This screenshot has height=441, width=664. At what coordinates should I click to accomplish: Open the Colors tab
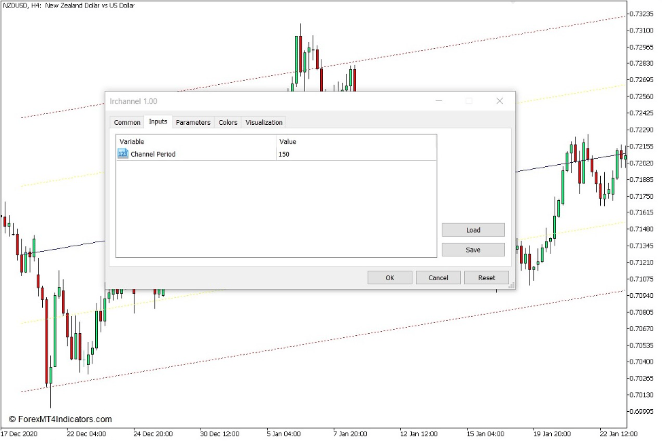click(x=228, y=122)
